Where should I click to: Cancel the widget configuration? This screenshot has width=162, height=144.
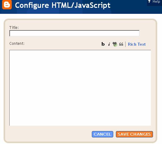point(102,134)
